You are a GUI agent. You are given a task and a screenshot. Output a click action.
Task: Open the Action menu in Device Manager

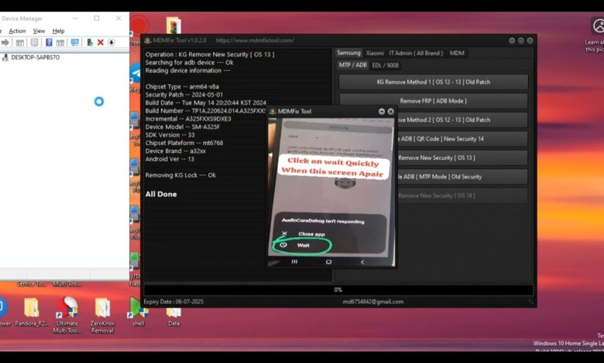click(17, 31)
